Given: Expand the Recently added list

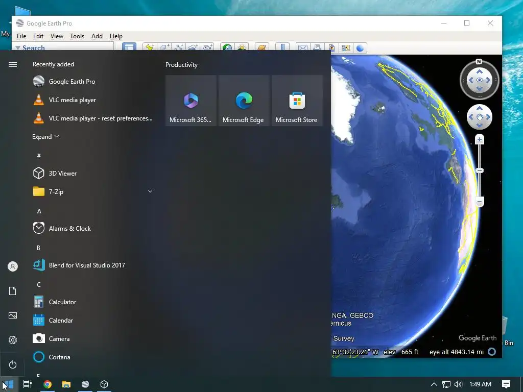Looking at the screenshot, I should tap(45, 137).
